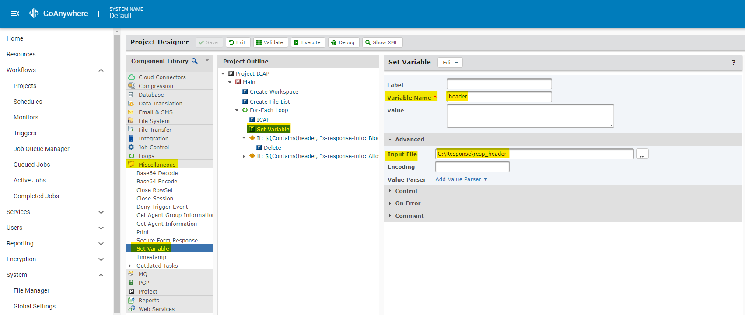Screen dimensions: 745x315
Task: Click the Data Translation category icon
Action: (131, 103)
